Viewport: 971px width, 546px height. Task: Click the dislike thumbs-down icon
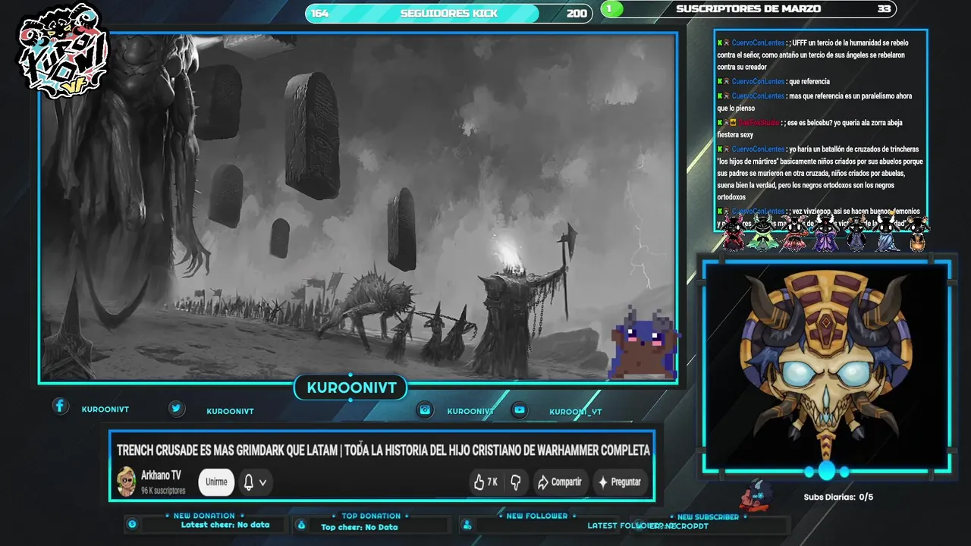516,482
